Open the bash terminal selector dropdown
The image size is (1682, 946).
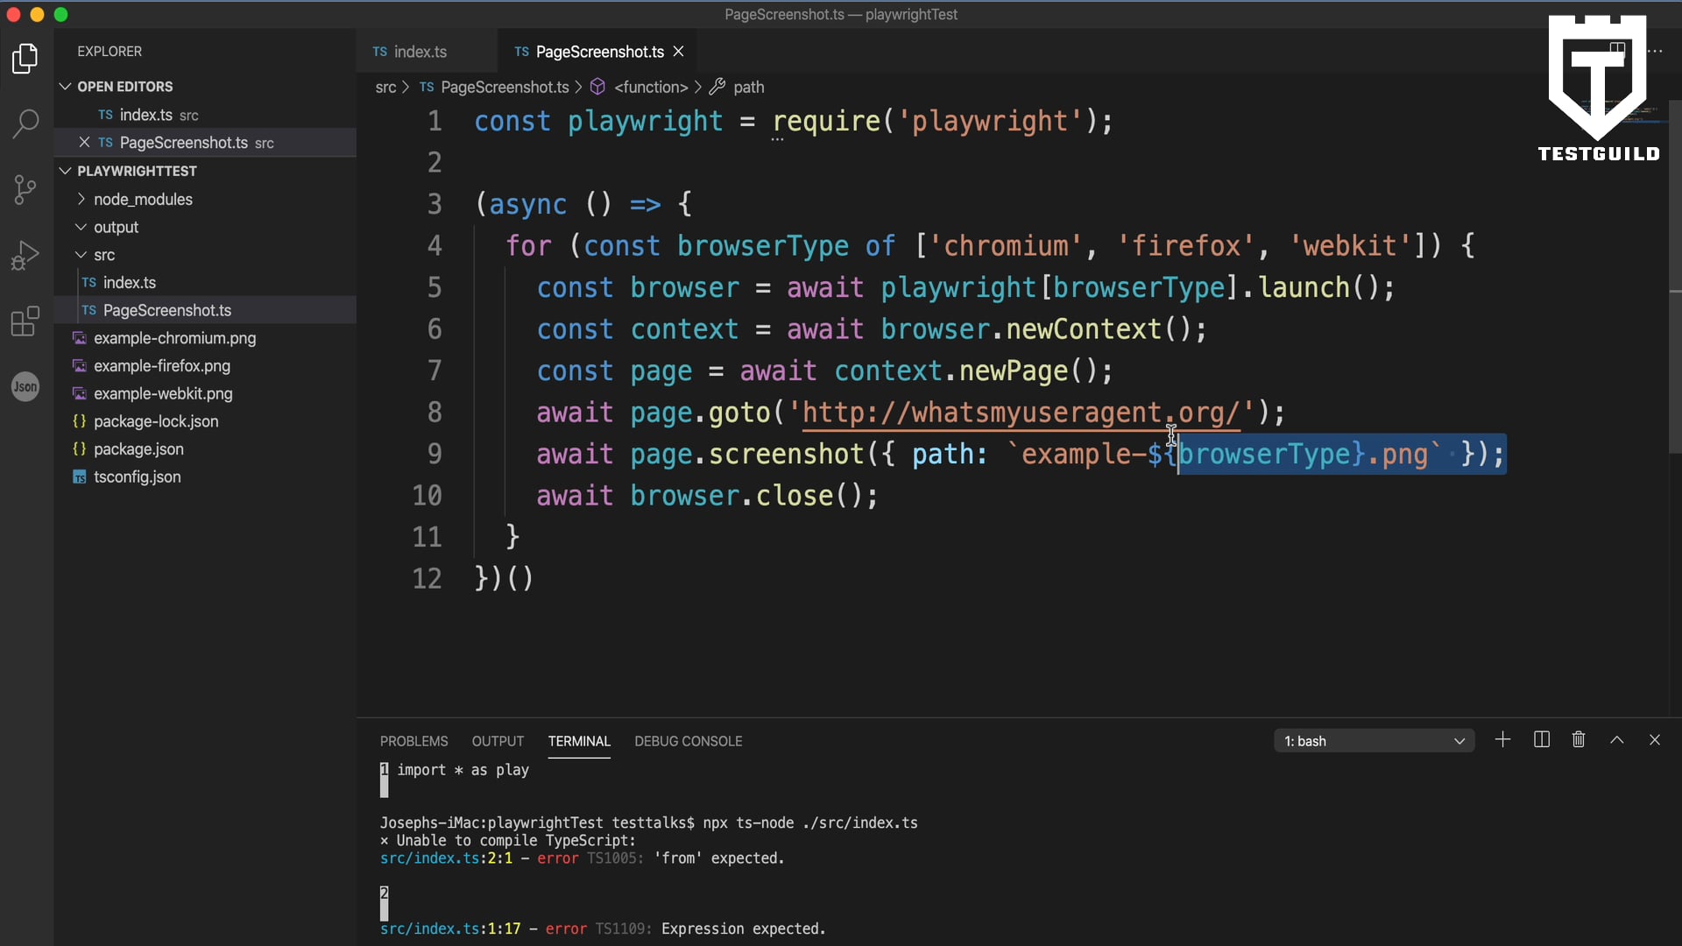[x=1373, y=741]
